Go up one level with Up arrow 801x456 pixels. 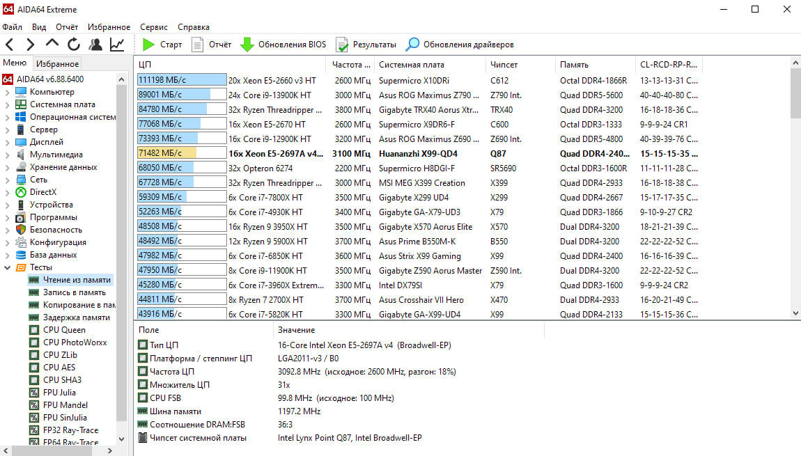52,45
